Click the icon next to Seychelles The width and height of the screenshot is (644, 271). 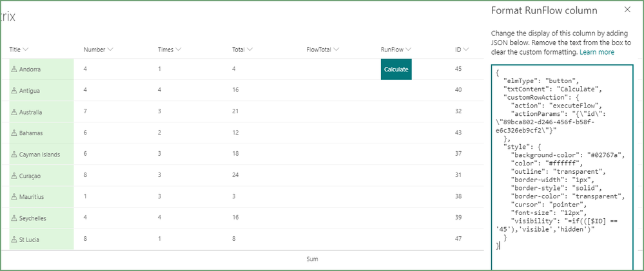click(x=14, y=218)
